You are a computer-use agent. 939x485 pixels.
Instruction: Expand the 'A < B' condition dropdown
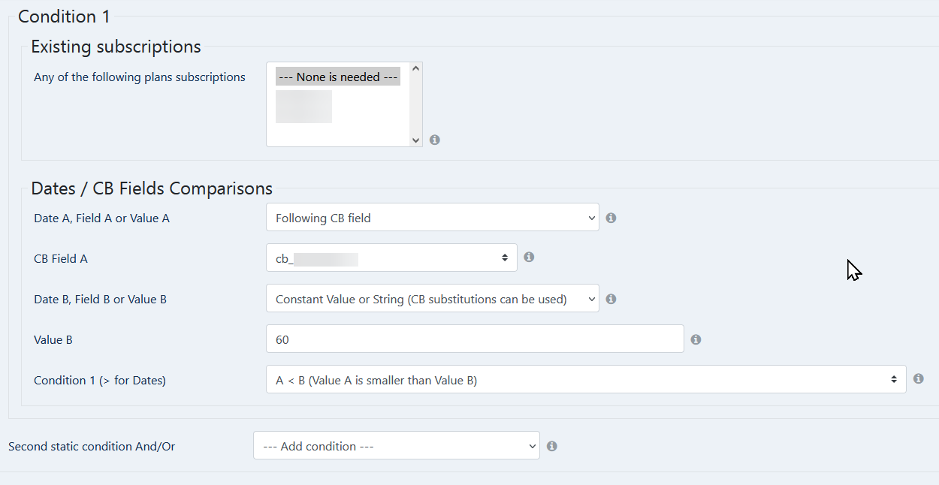(586, 380)
